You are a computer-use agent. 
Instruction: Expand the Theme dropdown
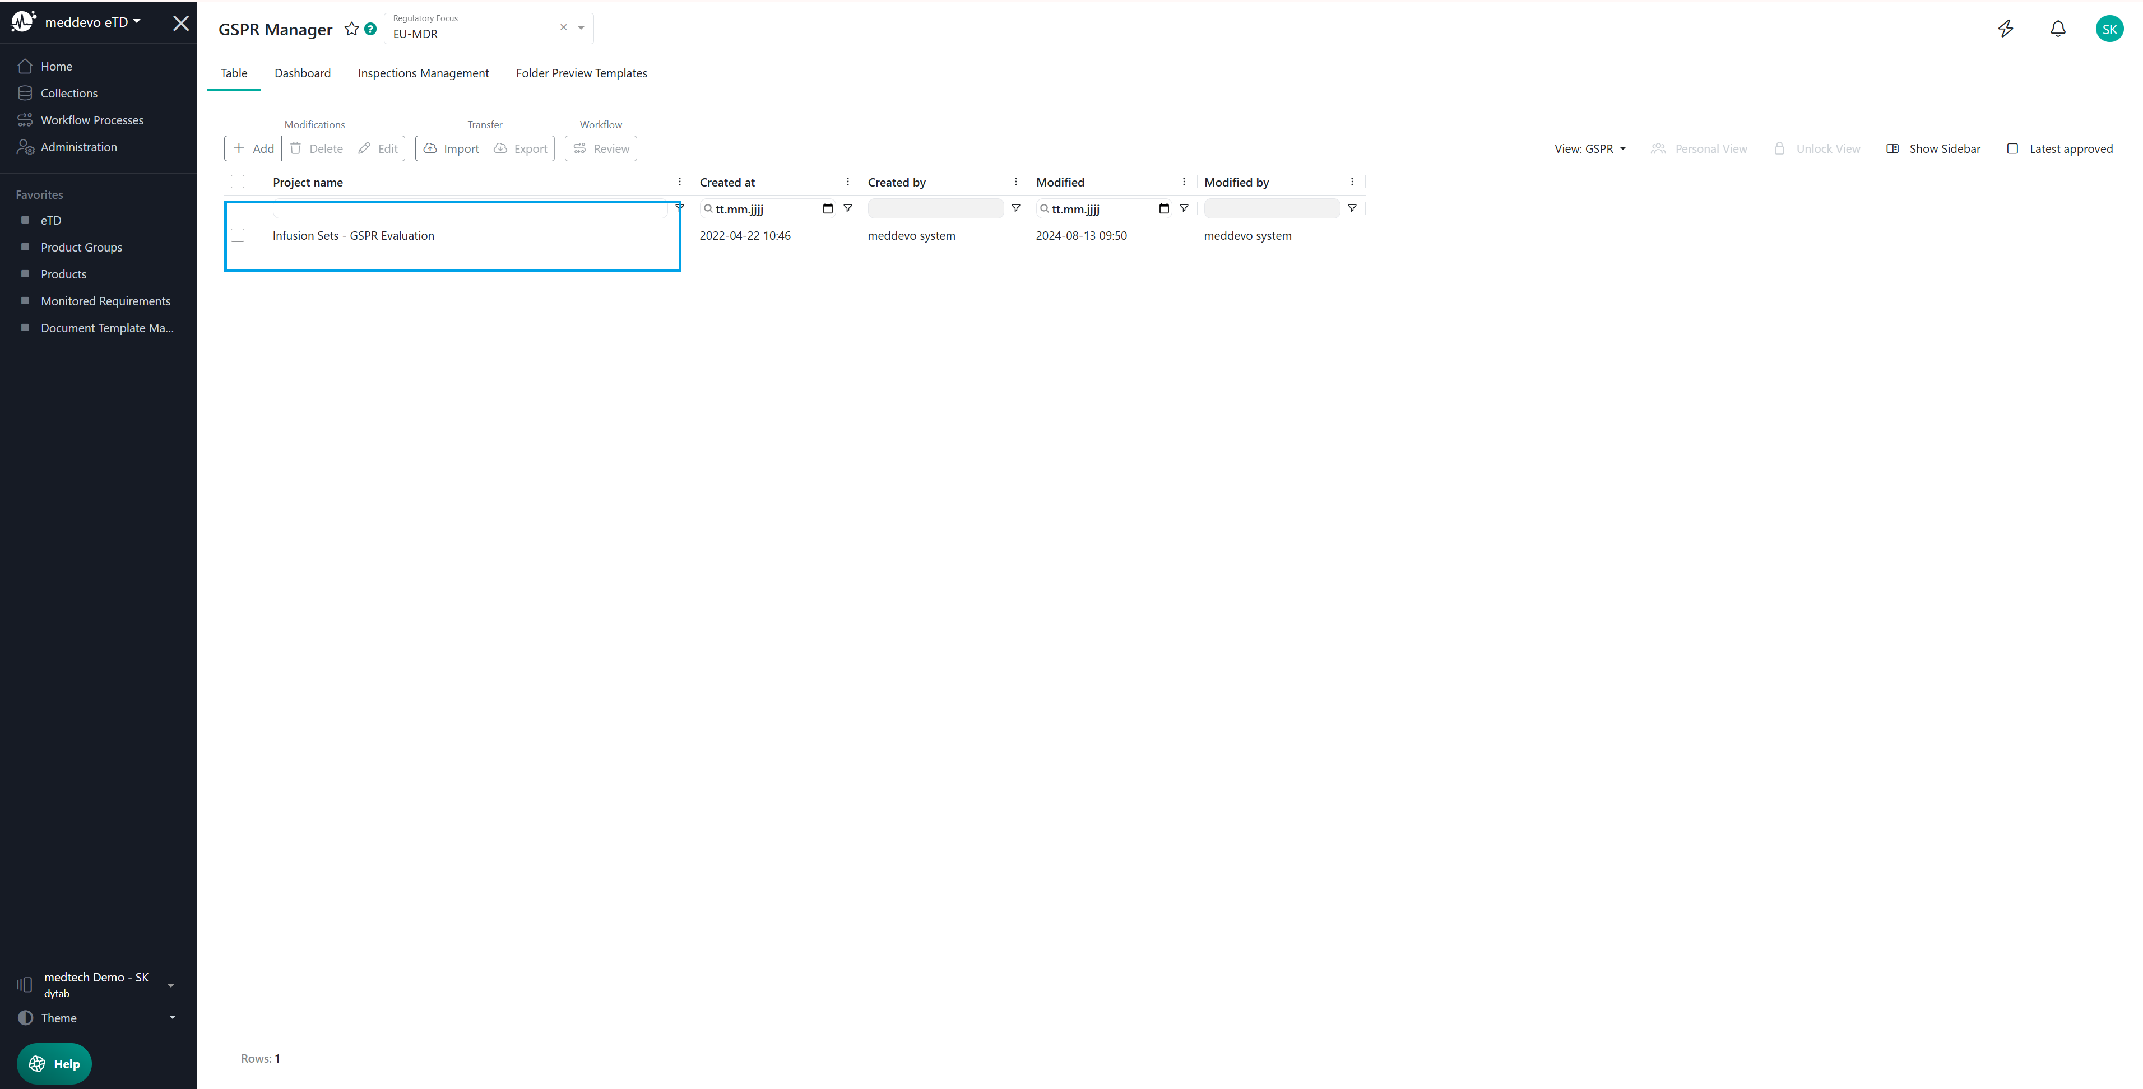98,1018
